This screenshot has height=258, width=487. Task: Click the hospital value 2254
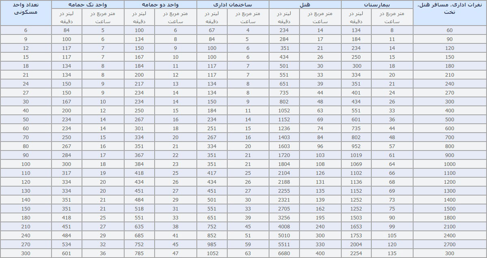356,254
